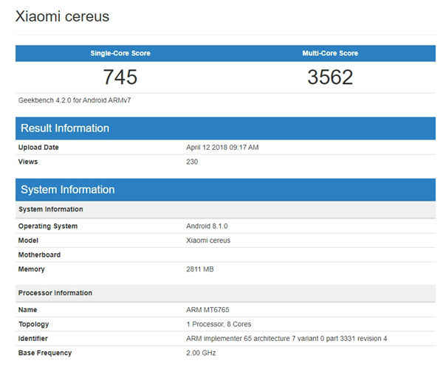Click the Motherboard row label
This screenshot has height=366, width=443.
[x=39, y=255]
